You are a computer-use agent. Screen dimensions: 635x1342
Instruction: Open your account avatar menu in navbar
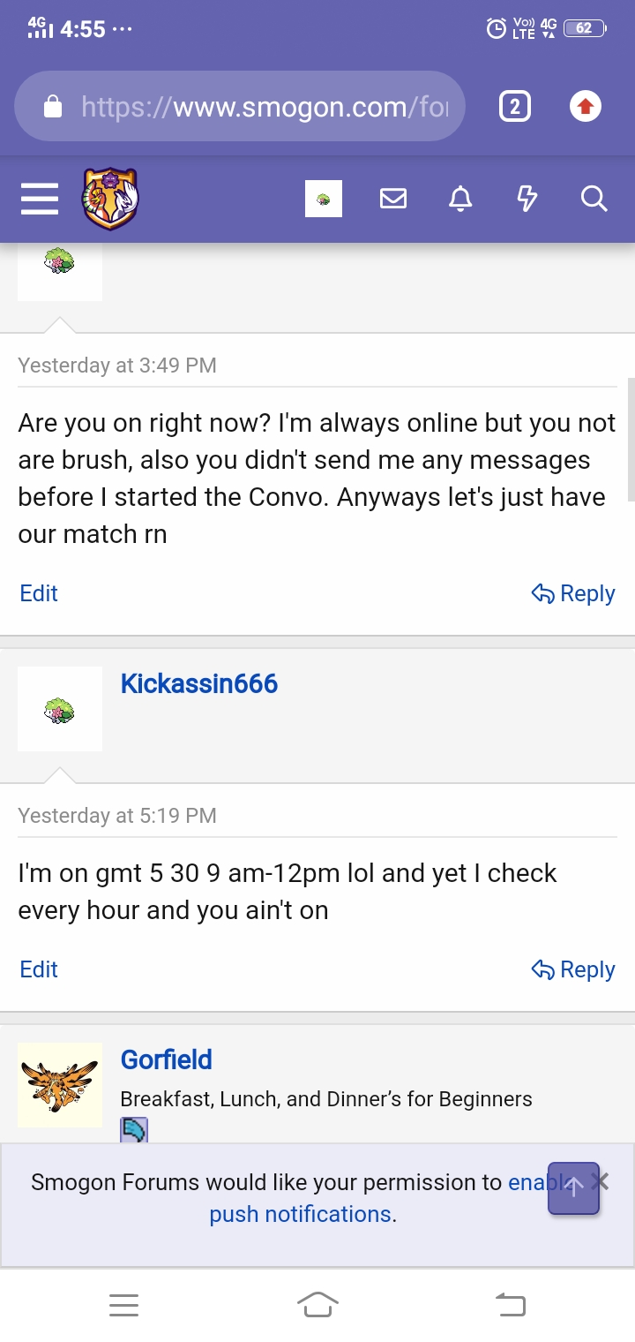(323, 200)
